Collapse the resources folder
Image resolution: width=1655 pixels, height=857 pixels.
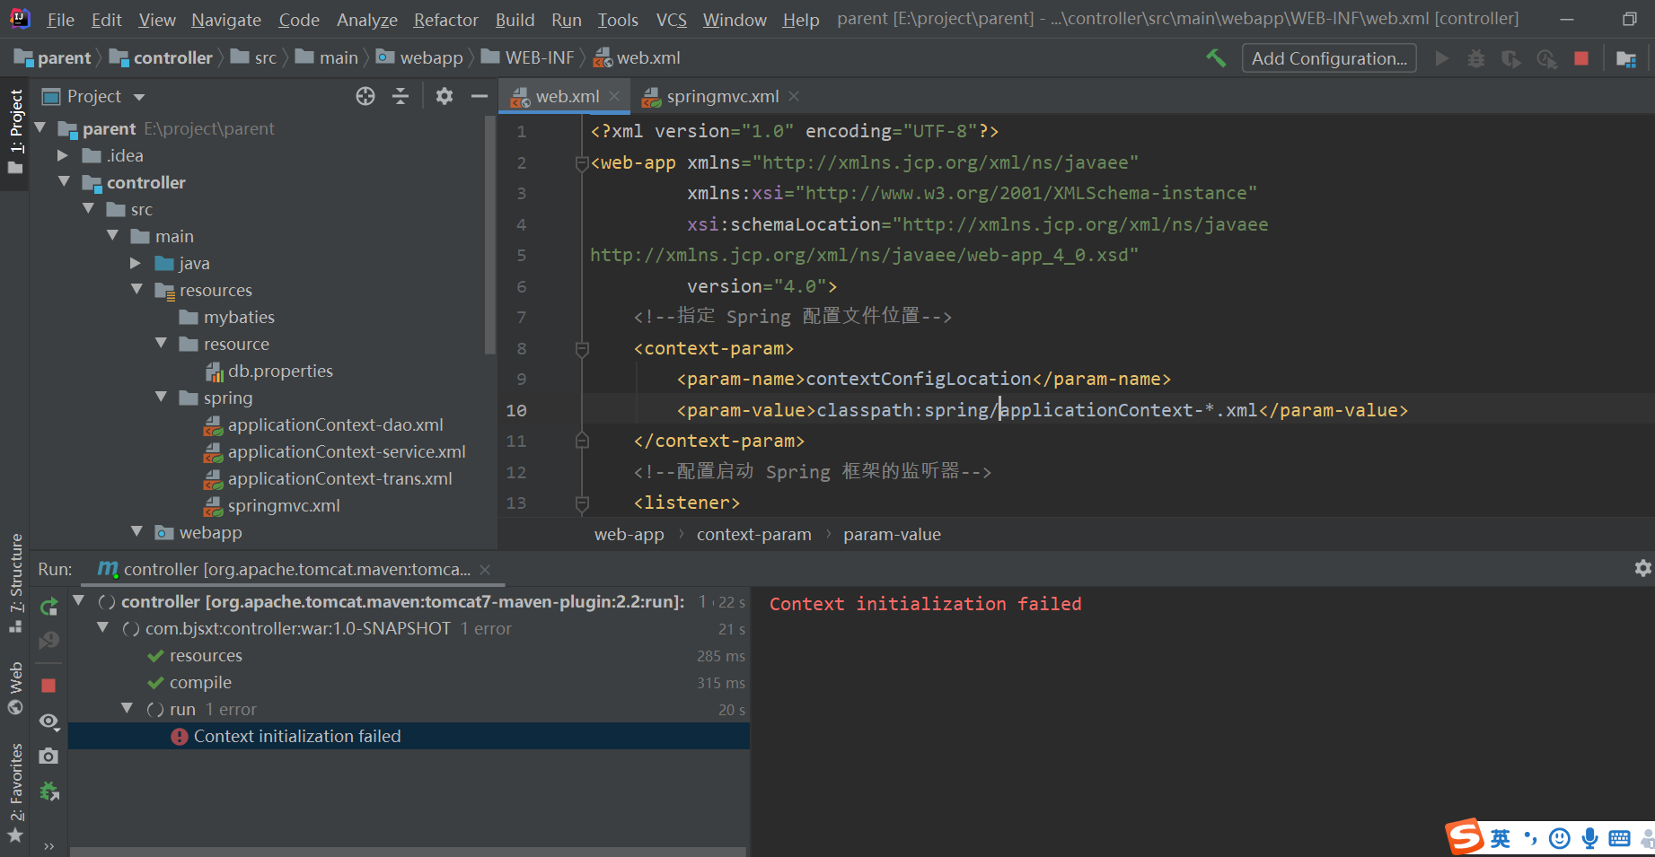coord(136,290)
